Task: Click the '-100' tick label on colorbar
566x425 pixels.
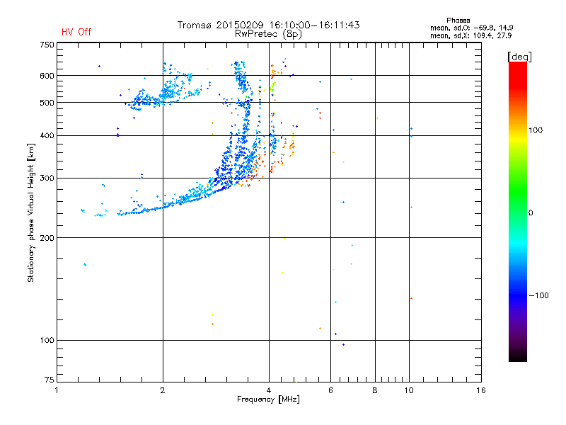Action: click(538, 295)
